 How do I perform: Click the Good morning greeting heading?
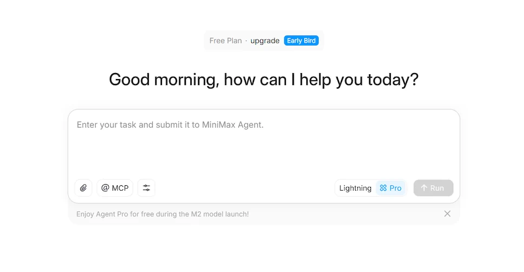click(x=264, y=80)
